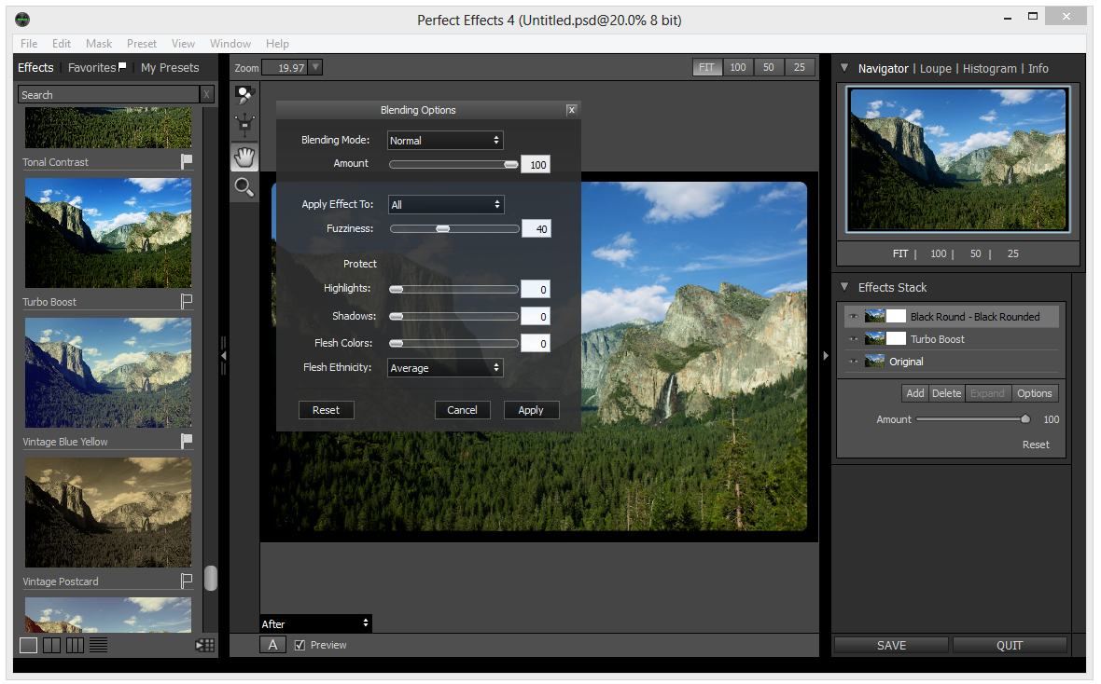This screenshot has width=1101, height=684.
Task: Switch browser to list view
Action: [98, 646]
